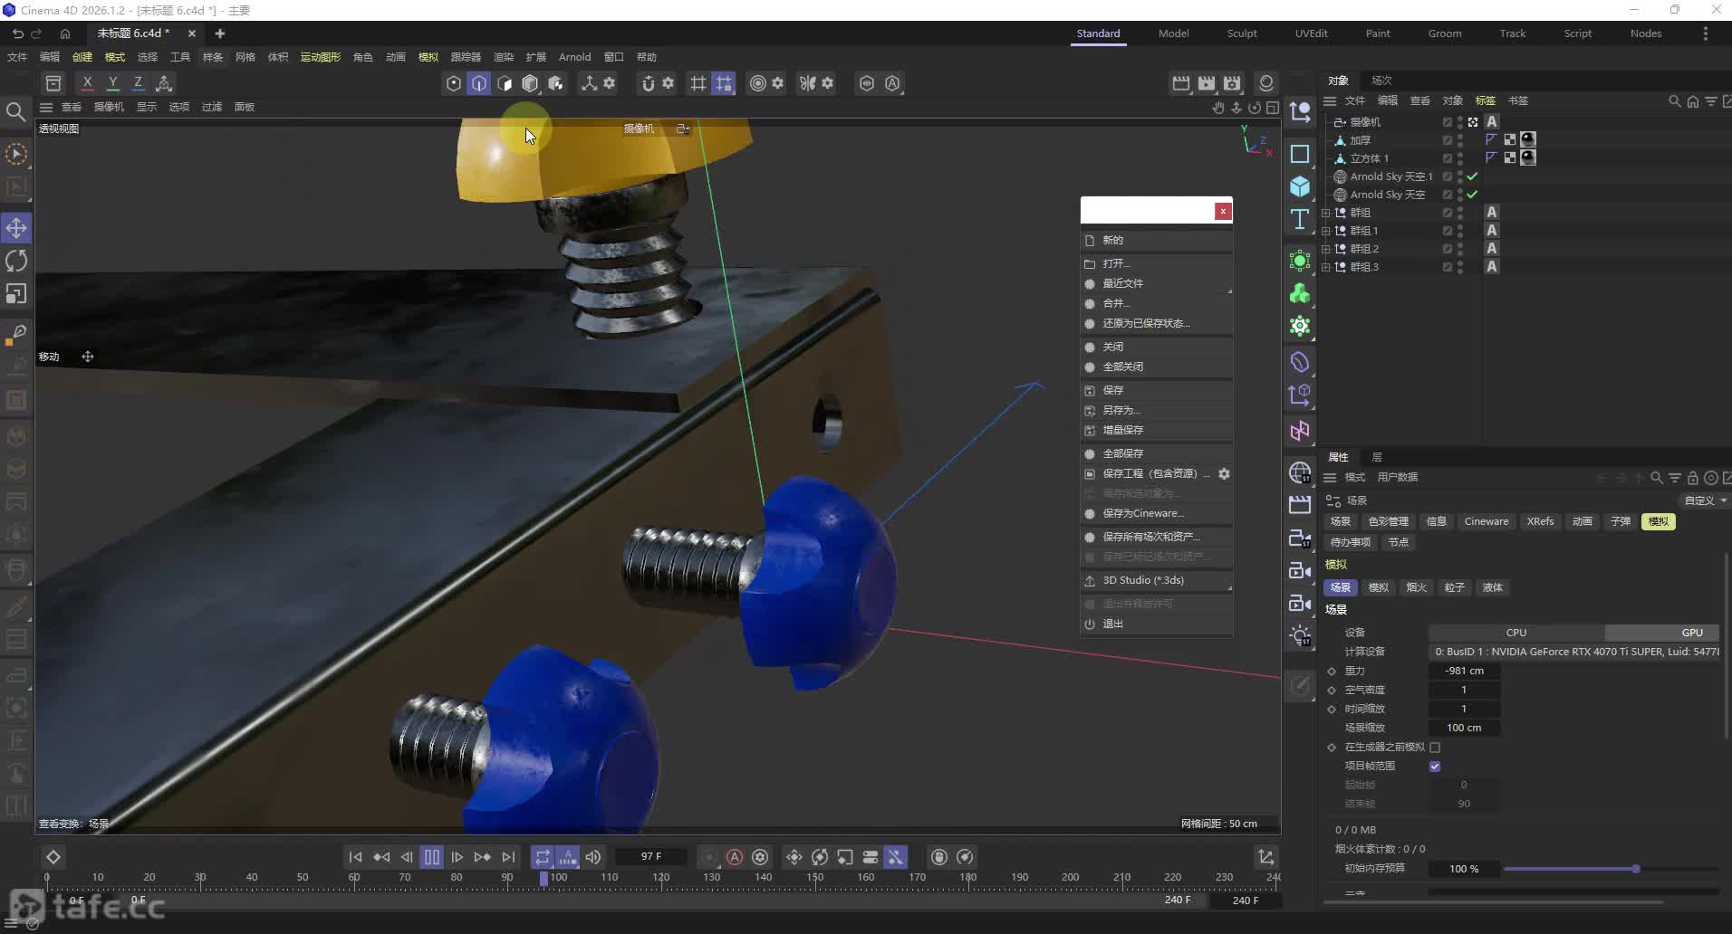Select Arnold Sky 天空.1 object
The width and height of the screenshot is (1732, 934).
pos(1391,176)
